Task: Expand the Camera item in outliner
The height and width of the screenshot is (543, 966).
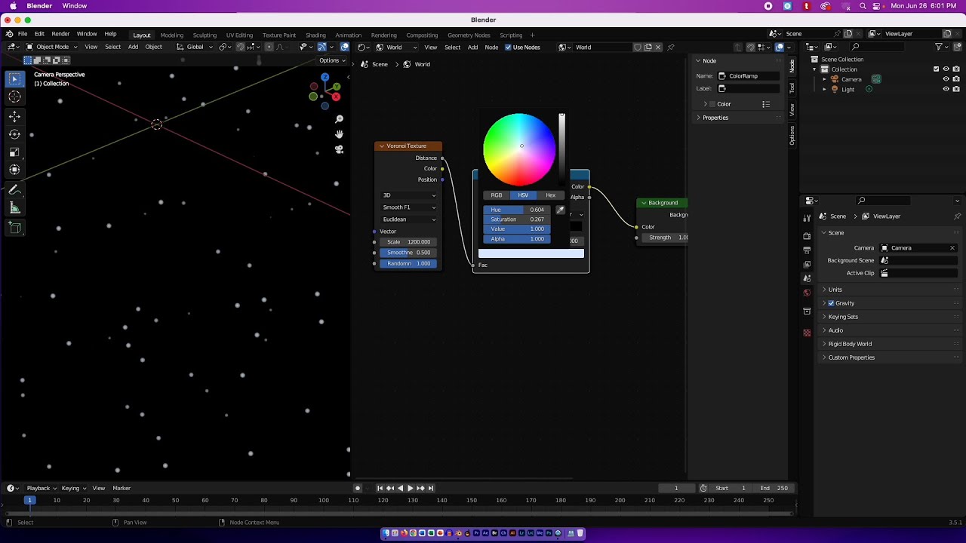Action: click(x=825, y=79)
